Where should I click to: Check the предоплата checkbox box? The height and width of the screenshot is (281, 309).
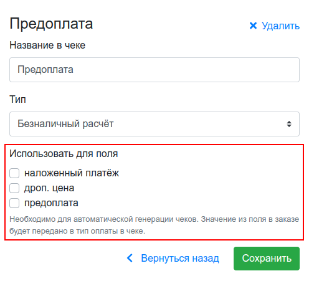tap(14, 203)
